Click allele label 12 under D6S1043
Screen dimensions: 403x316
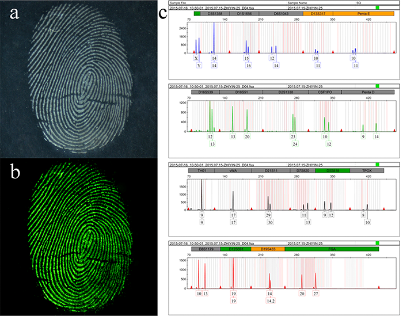click(272, 58)
